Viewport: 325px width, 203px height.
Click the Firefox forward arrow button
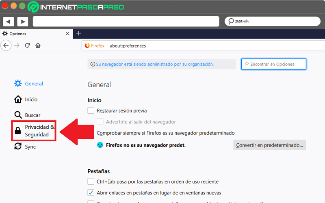(17, 45)
